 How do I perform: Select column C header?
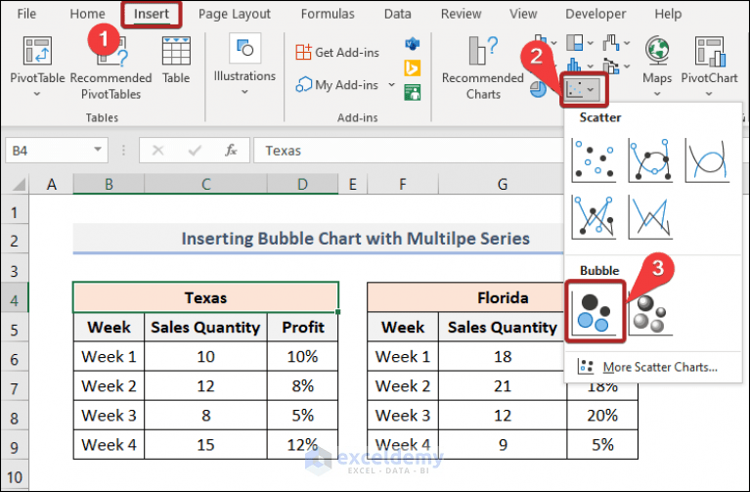[205, 184]
